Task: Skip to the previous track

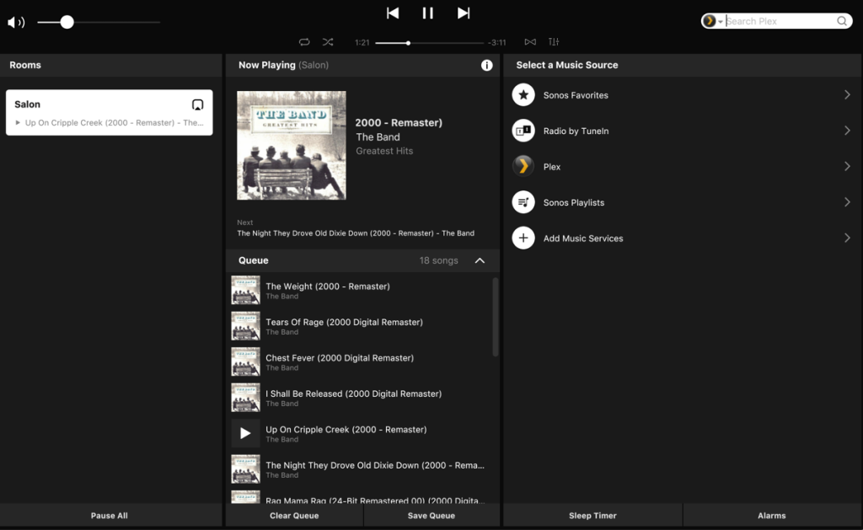Action: coord(393,13)
